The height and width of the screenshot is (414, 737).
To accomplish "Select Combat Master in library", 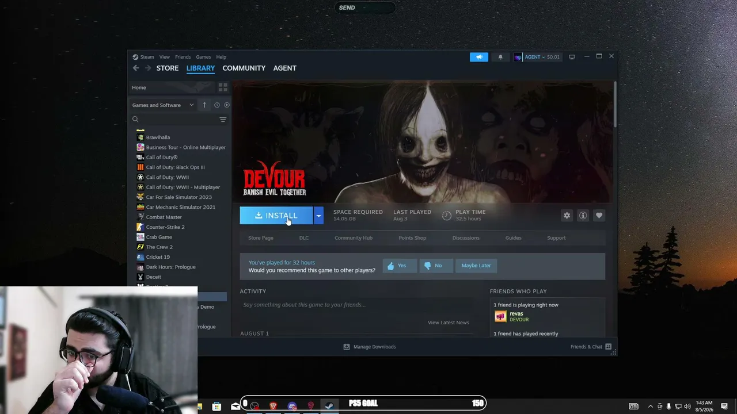I will [164, 217].
